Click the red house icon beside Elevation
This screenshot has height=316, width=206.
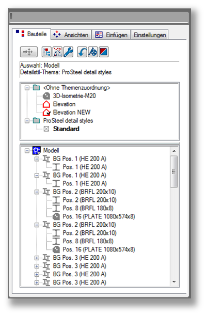coord(46,104)
